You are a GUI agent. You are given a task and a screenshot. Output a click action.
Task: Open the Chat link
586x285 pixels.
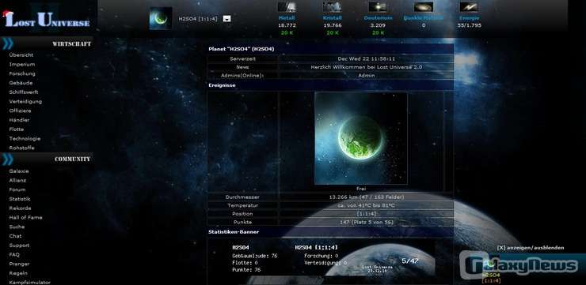click(x=15, y=236)
